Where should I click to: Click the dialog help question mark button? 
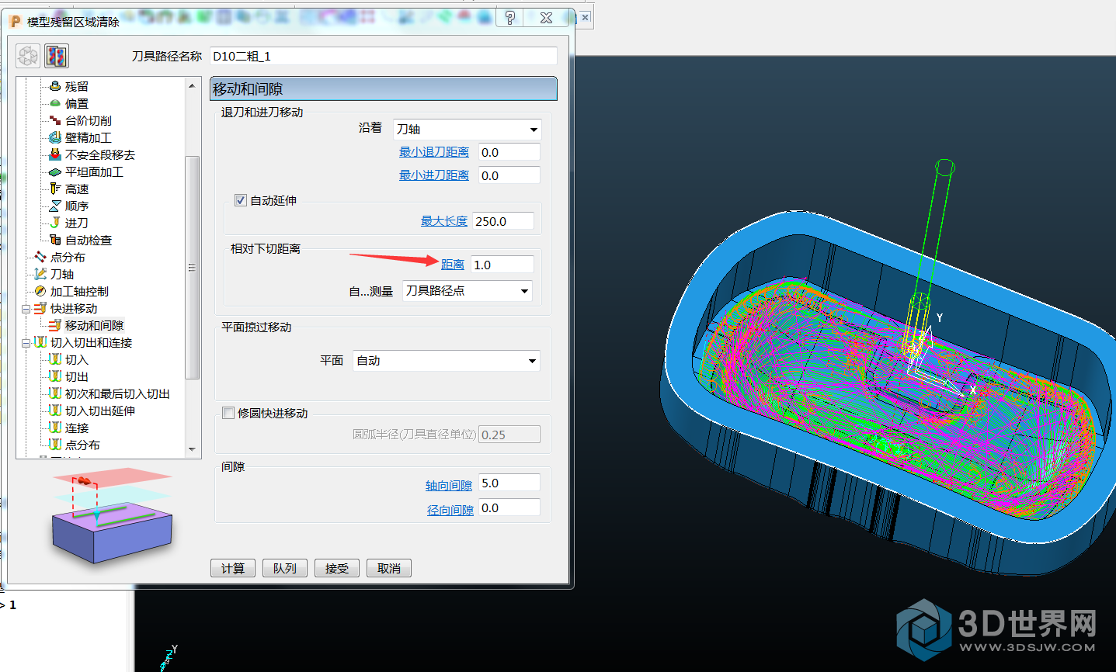coord(510,18)
